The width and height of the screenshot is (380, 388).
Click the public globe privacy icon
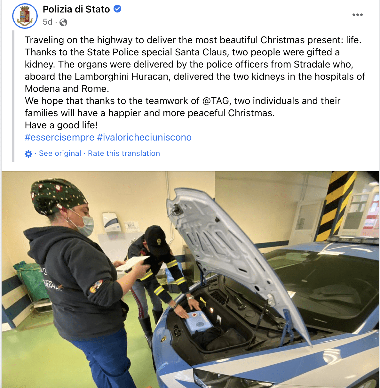click(x=63, y=22)
